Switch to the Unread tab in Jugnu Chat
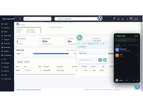The height and width of the screenshot is (107, 143). click(x=130, y=45)
